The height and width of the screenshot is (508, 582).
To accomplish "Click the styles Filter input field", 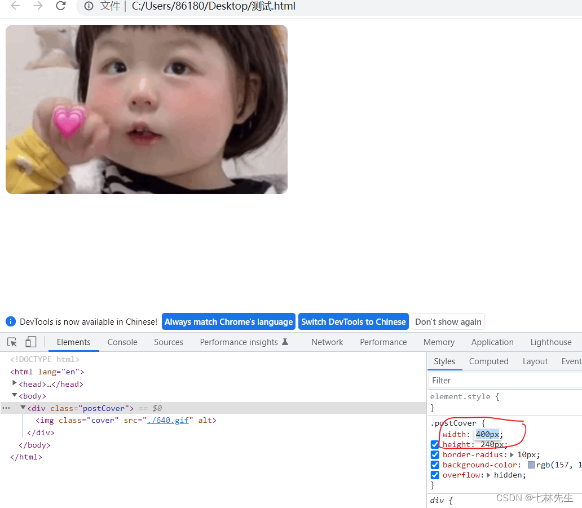I will tap(505, 381).
